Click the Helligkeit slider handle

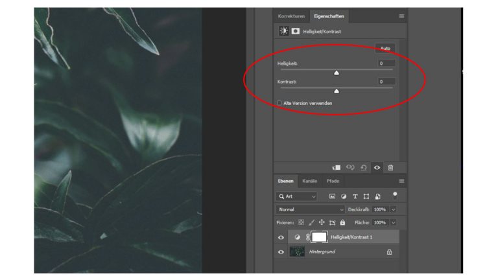pyautogui.click(x=336, y=73)
